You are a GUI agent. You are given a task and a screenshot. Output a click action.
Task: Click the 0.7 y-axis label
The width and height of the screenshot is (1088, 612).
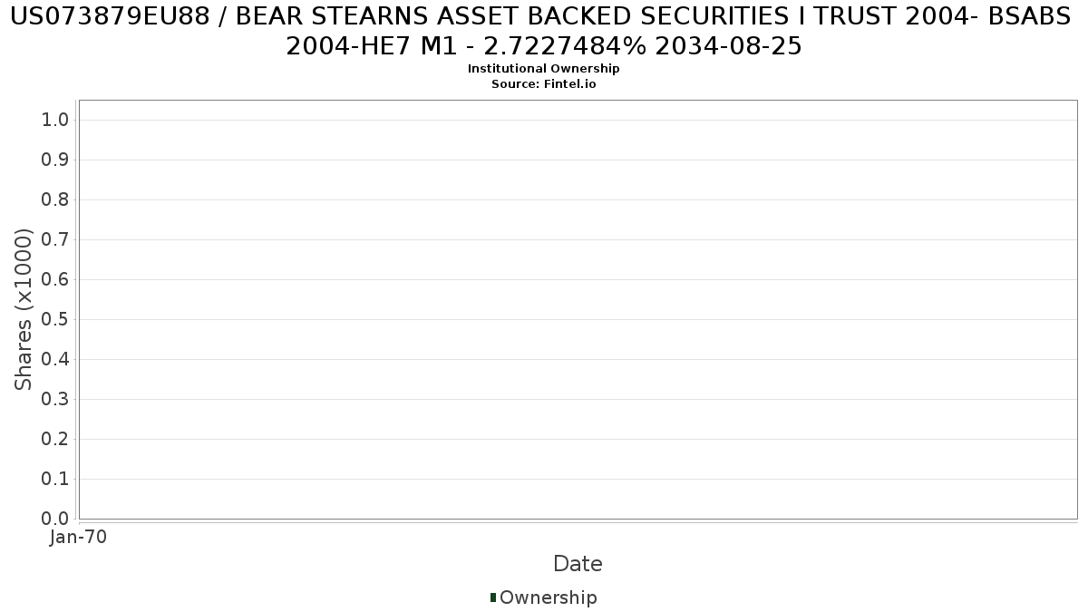[x=55, y=239]
